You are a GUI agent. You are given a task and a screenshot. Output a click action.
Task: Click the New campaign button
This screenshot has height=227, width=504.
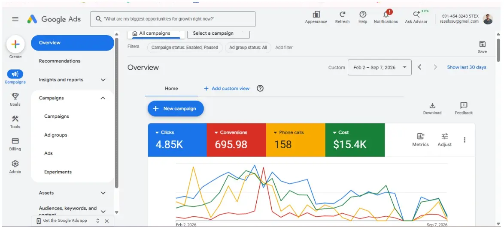pos(176,109)
